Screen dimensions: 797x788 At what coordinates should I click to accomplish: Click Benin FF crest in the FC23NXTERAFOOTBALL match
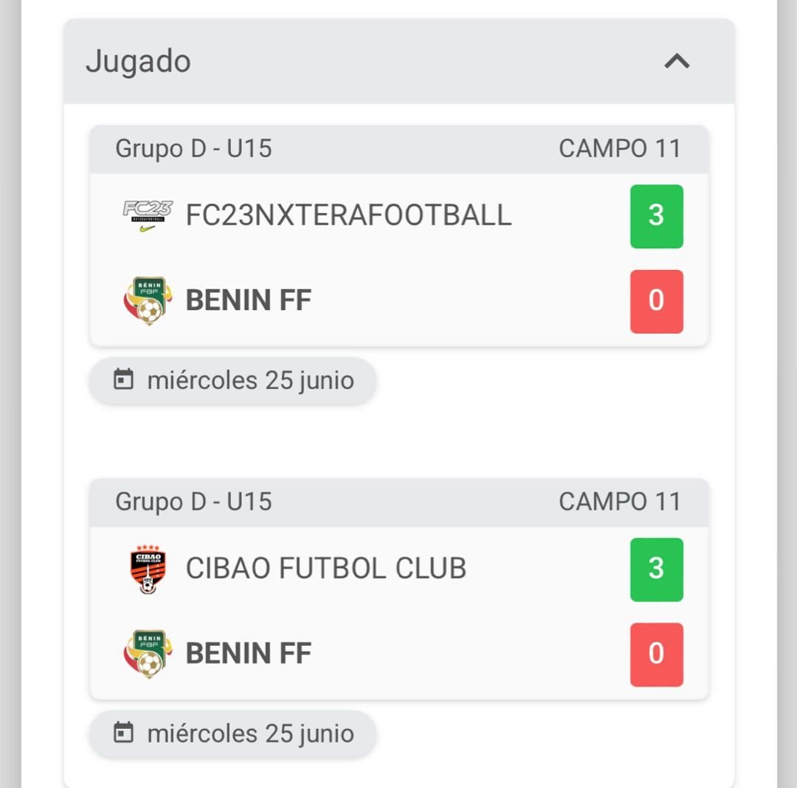pyautogui.click(x=147, y=301)
